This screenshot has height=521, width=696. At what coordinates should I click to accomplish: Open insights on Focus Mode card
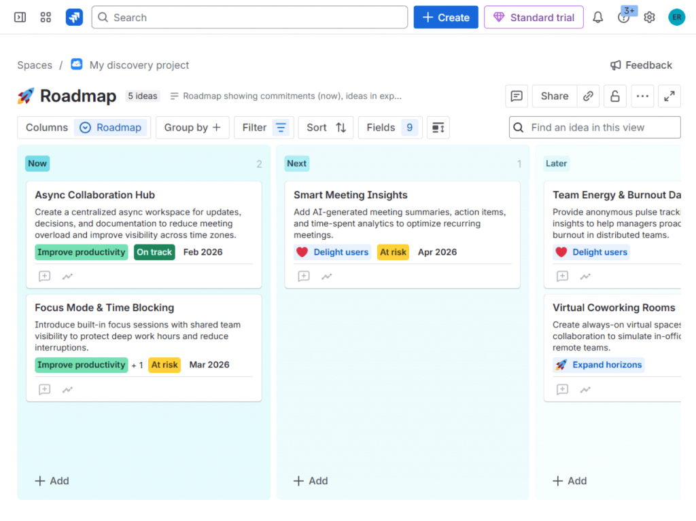(67, 390)
